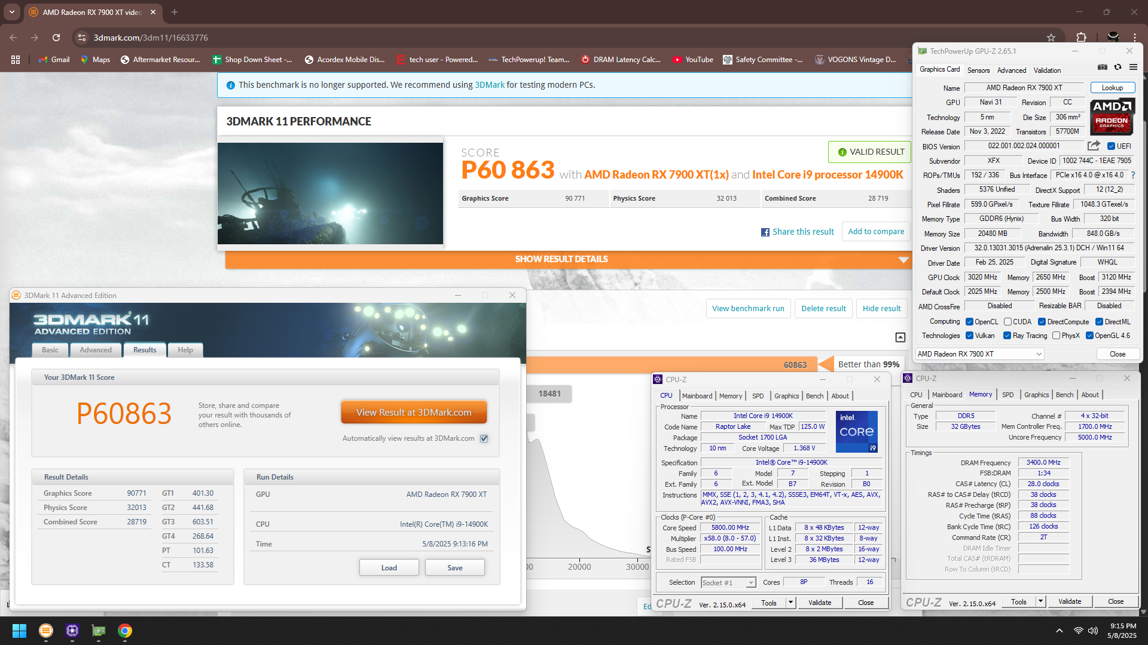Click Add to compare button
The image size is (1148, 645).
tap(876, 232)
